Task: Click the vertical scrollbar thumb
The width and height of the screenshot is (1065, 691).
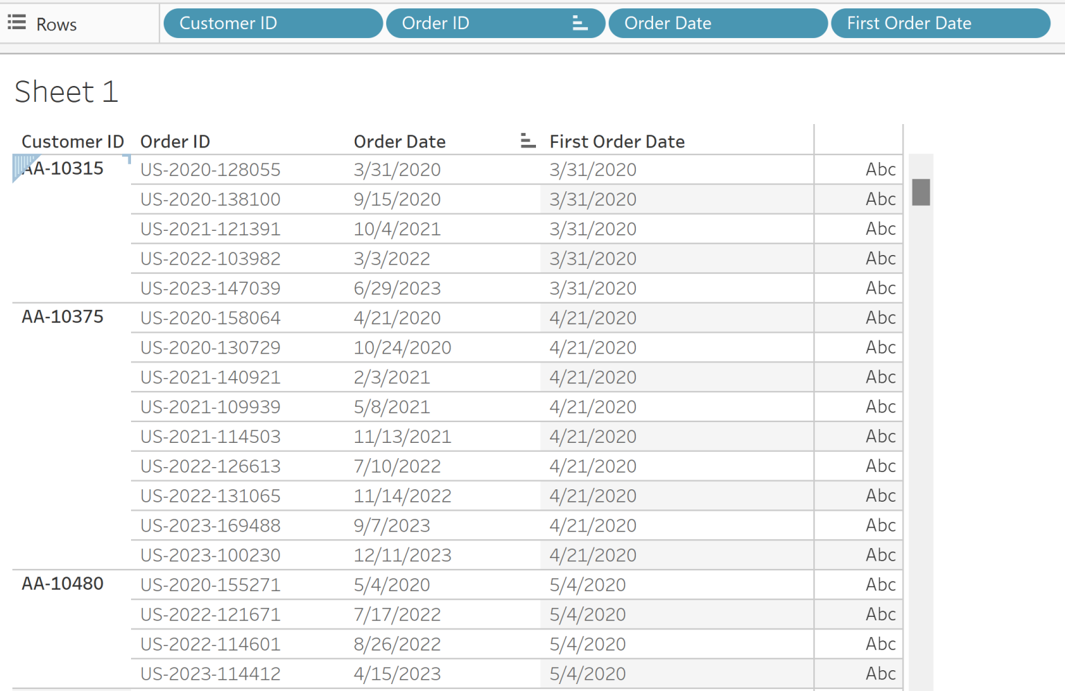Action: 921,192
